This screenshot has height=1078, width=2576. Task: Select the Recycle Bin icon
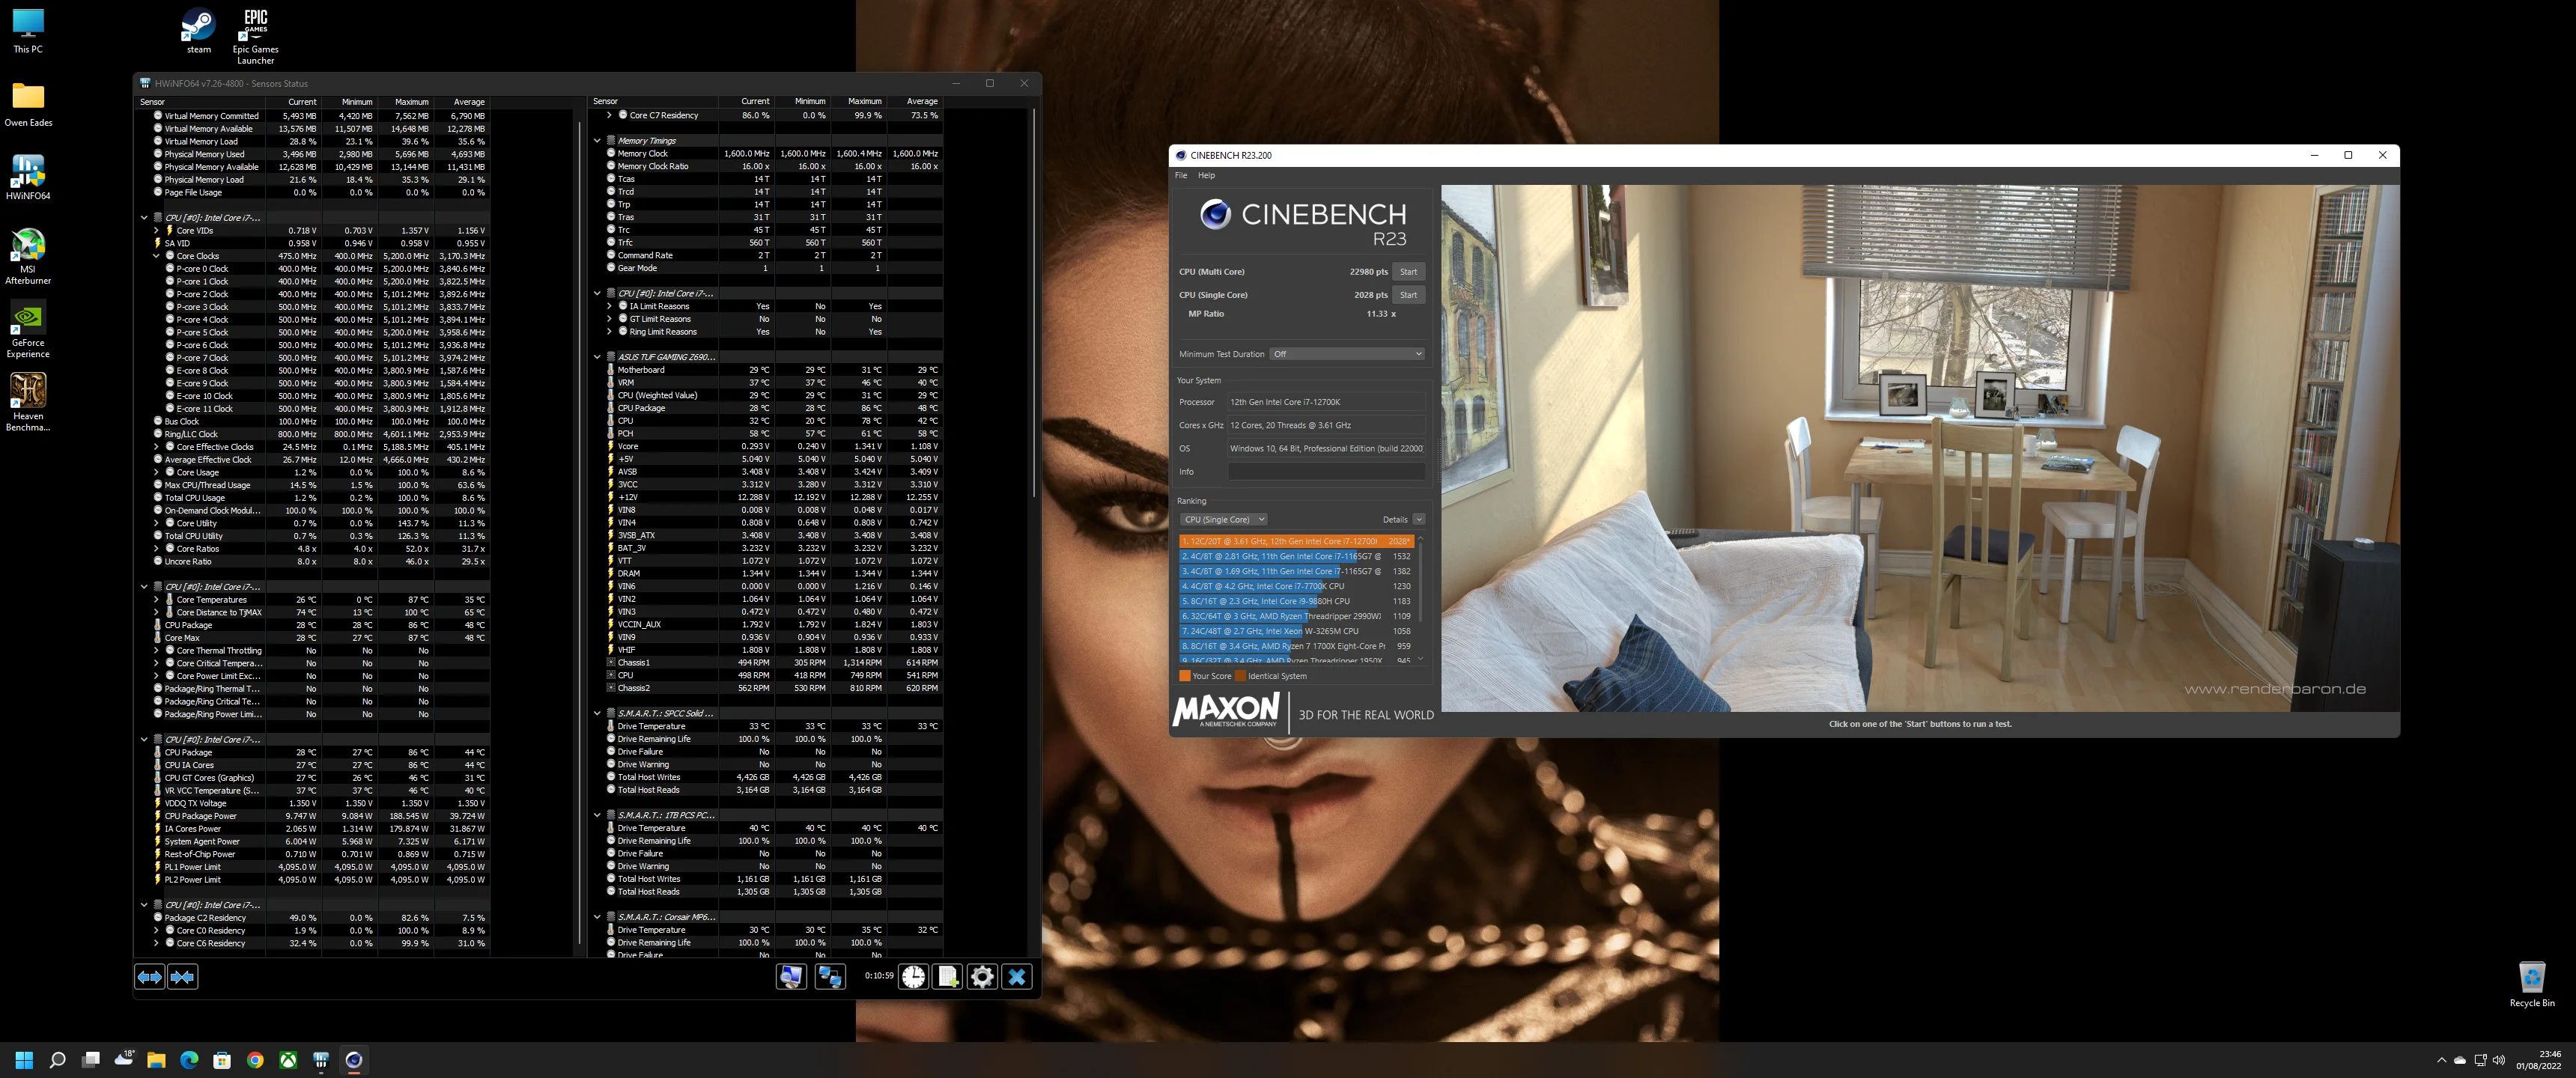coord(2531,984)
